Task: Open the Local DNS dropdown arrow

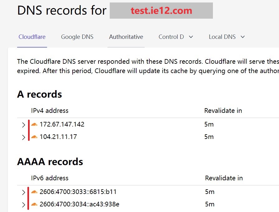Action: point(243,37)
